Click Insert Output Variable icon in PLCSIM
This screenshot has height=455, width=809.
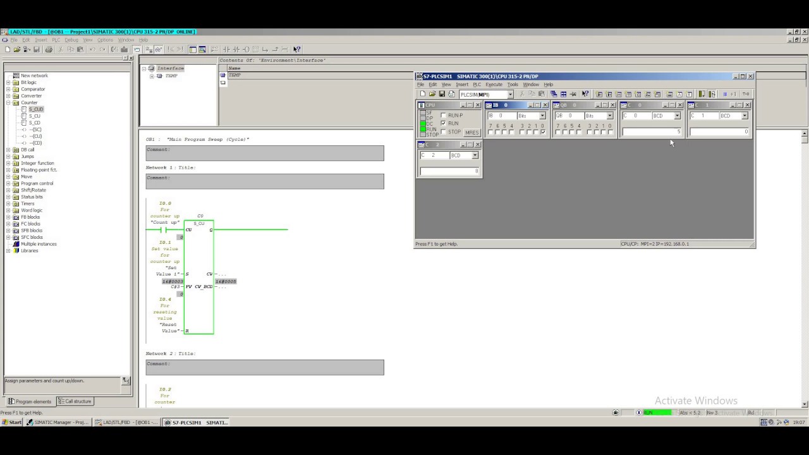(609, 94)
